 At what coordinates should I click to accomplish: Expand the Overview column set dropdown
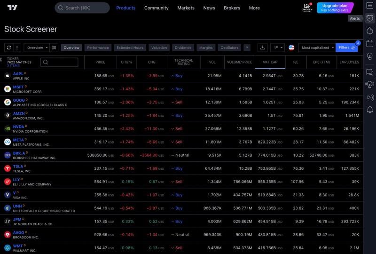[x=37, y=48]
